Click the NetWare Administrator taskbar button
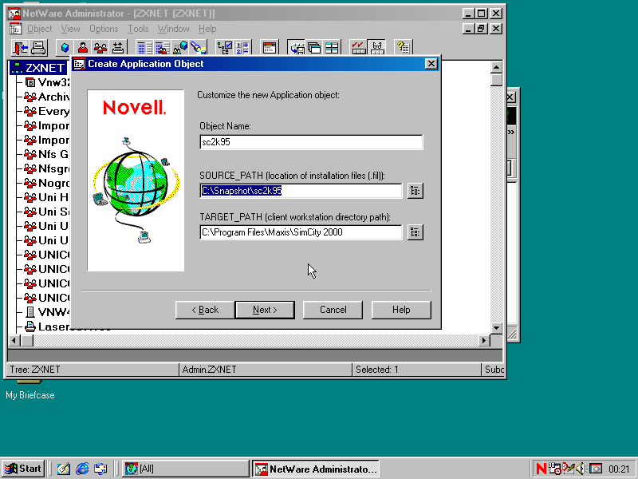The image size is (638, 479). [x=315, y=469]
